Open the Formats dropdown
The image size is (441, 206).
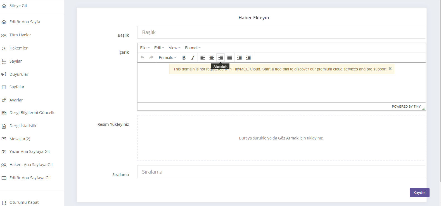tap(167, 58)
